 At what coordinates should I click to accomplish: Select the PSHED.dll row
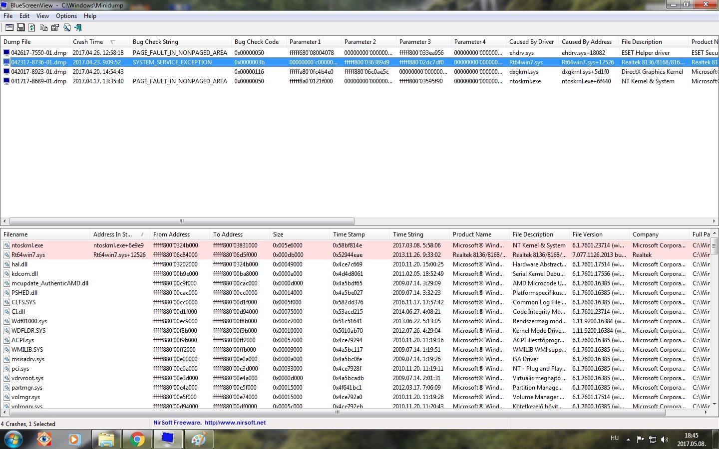point(356,293)
